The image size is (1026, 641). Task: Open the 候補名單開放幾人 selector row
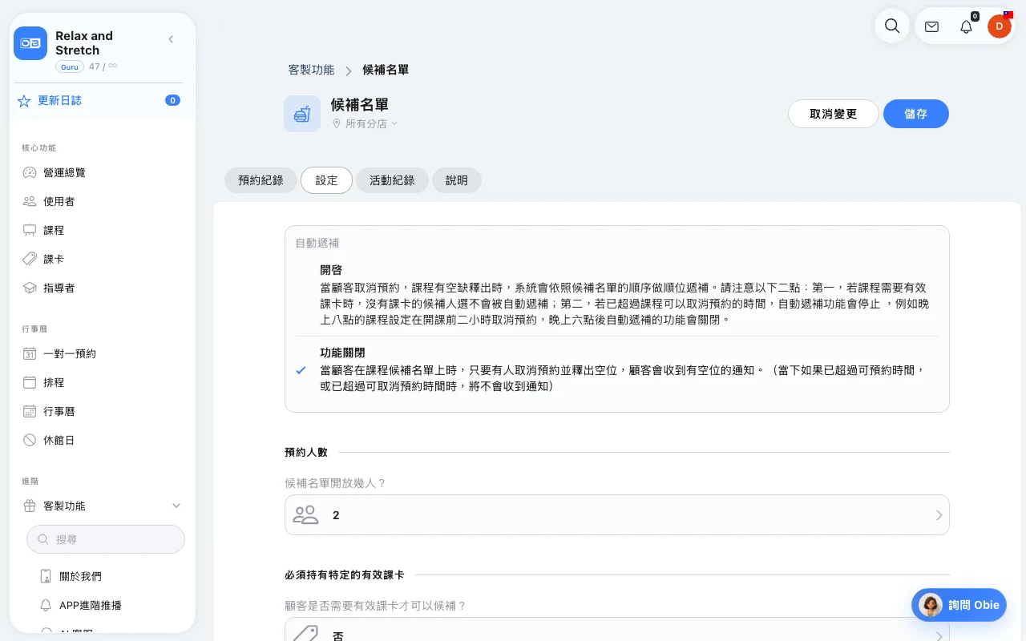pos(617,514)
